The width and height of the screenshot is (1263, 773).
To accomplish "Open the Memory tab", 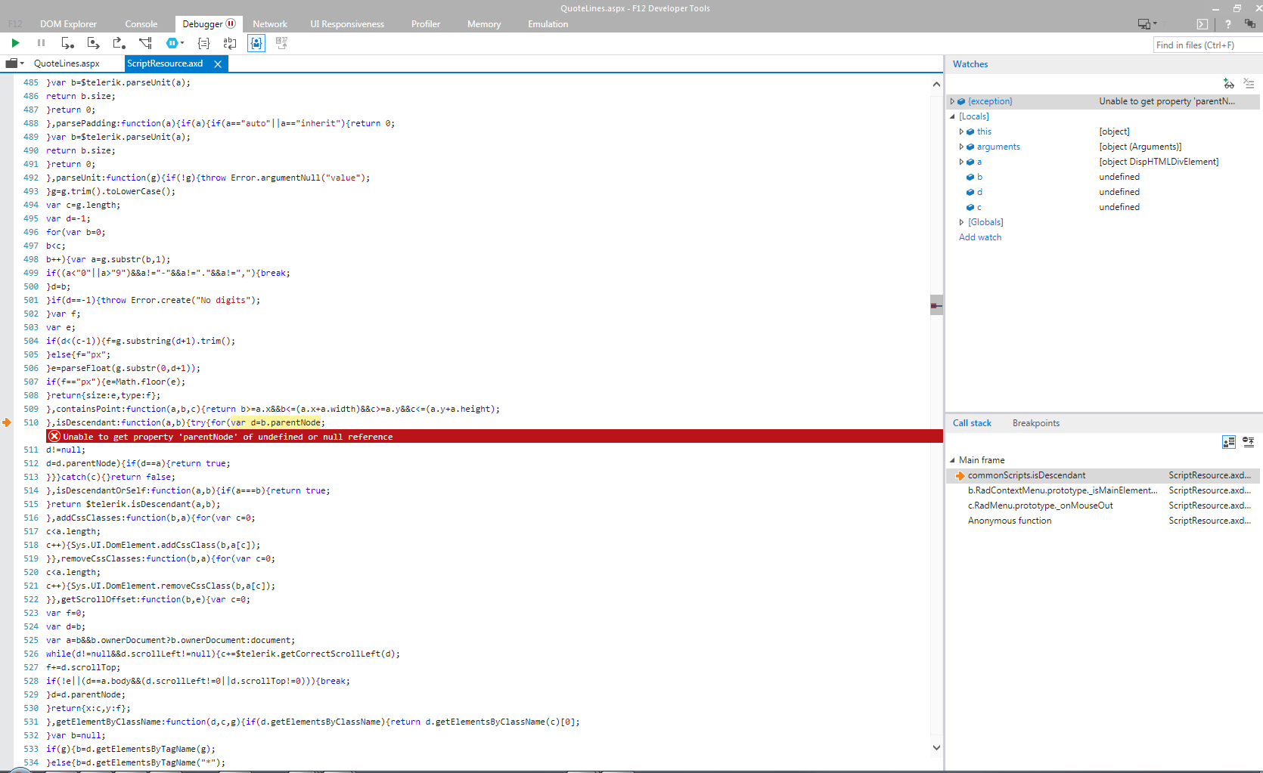I will point(484,24).
